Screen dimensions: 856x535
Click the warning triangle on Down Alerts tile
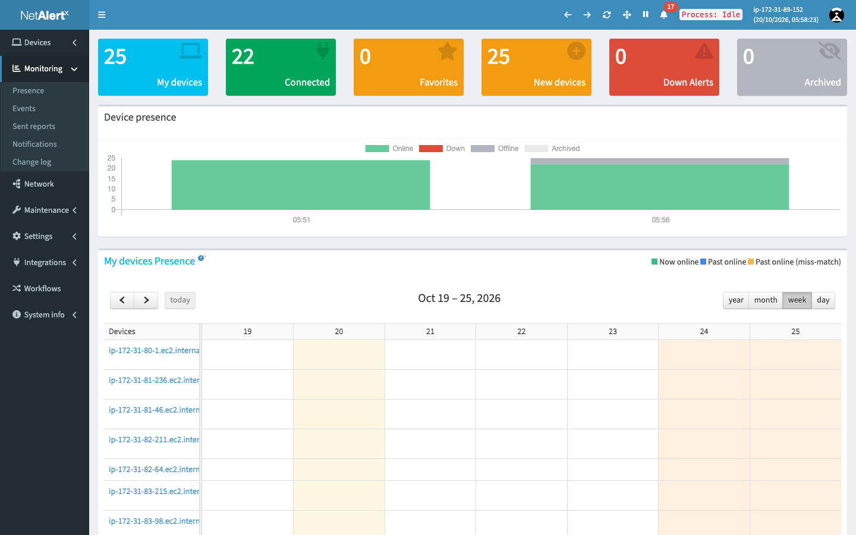coord(704,51)
